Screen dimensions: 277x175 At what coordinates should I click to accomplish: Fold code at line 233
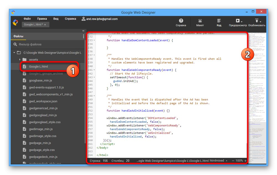94,40
